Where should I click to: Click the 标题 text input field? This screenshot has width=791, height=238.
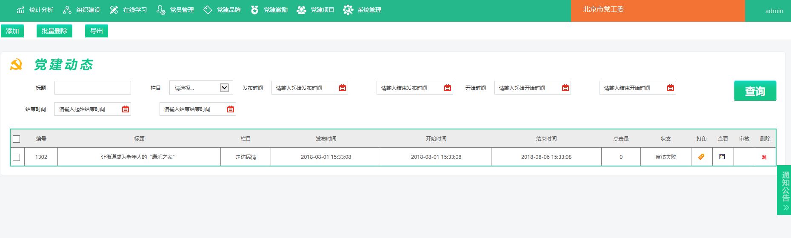pos(93,88)
